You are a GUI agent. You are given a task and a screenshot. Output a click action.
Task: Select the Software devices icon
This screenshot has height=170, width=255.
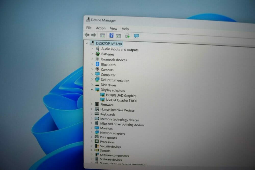[x=97, y=159]
